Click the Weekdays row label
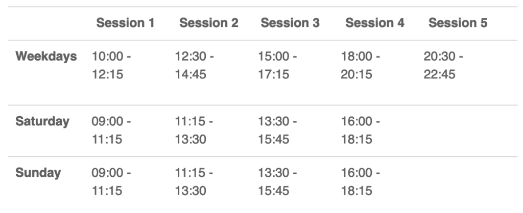The image size is (523, 213). (46, 57)
